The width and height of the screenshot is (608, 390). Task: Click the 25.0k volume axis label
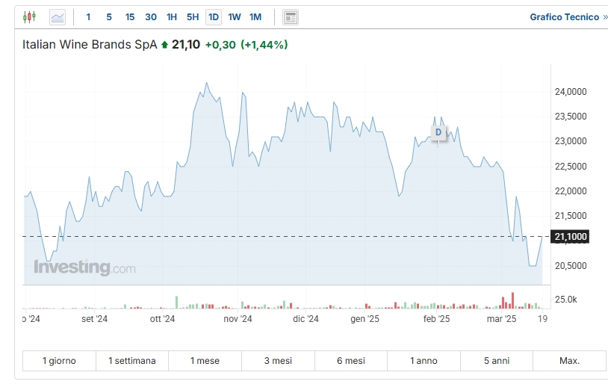point(566,300)
